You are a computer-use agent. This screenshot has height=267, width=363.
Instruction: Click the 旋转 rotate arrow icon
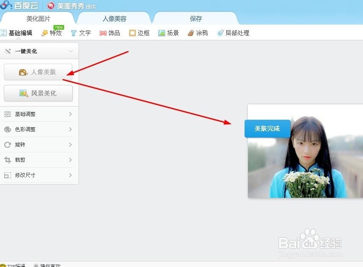(x=8, y=145)
